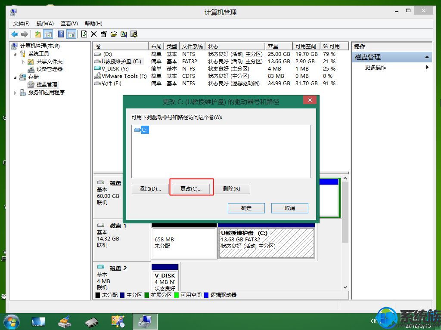This screenshot has height=330, width=441.
Task: Open the brush-on-disk partition tool taskbar icon
Action: click(65, 322)
